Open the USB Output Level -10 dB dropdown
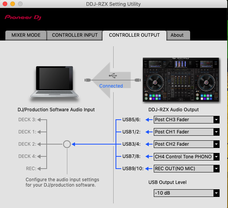The height and width of the screenshot is (208, 228). coord(187,193)
